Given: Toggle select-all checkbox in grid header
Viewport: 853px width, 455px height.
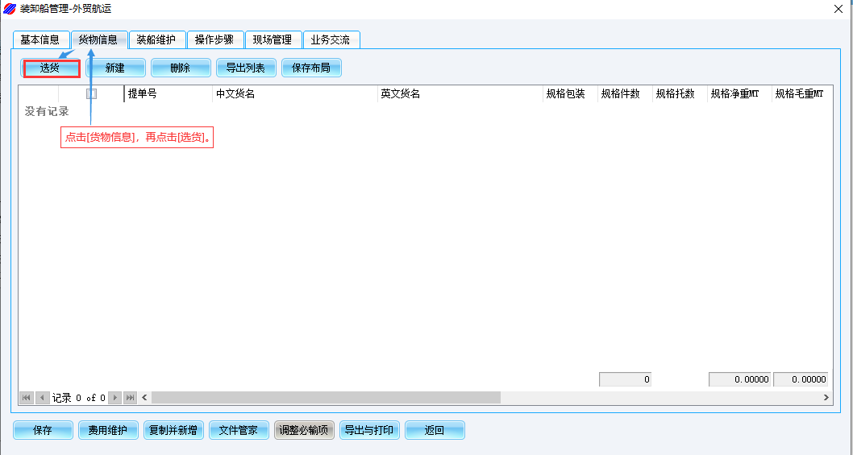Looking at the screenshot, I should pos(91,94).
